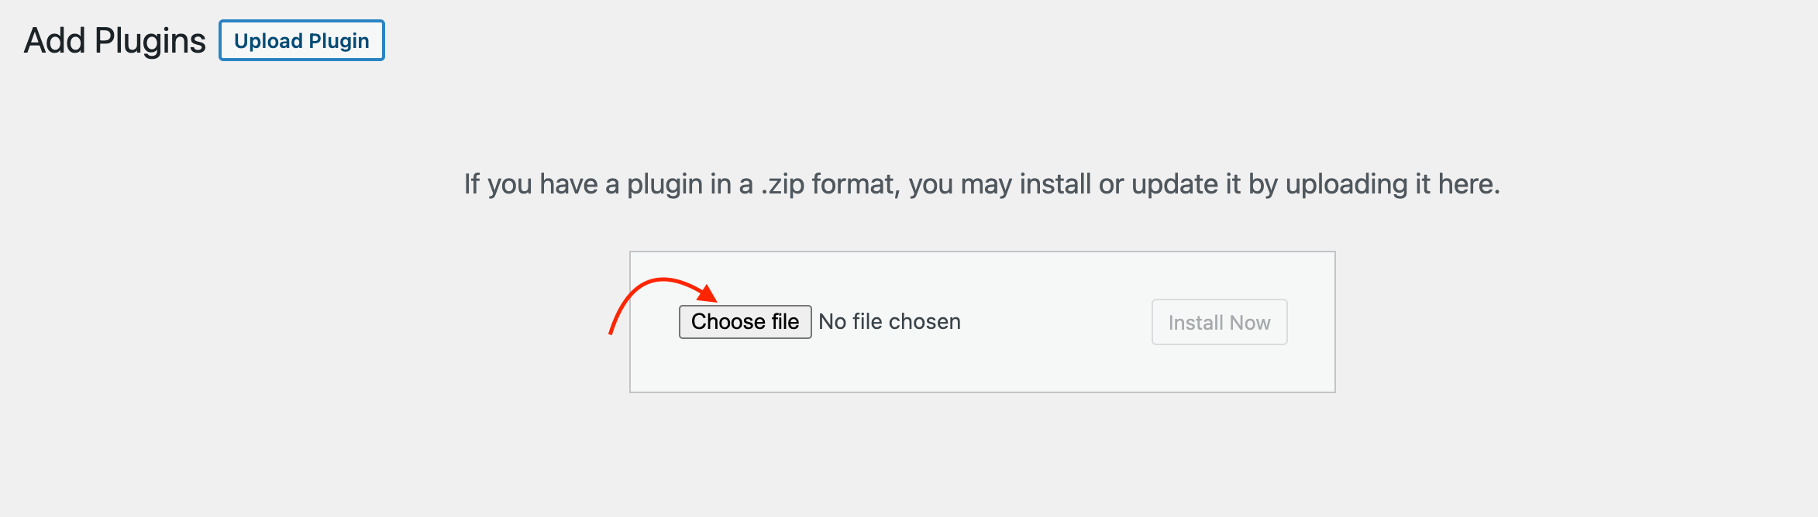Click the blue-outlined Upload Plugin control

click(301, 40)
